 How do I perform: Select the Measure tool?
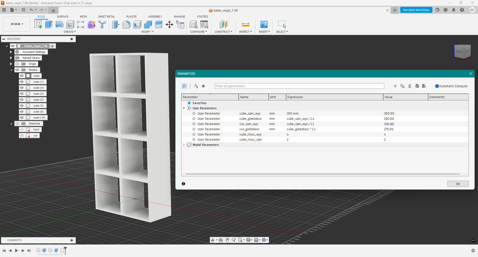tap(245, 25)
